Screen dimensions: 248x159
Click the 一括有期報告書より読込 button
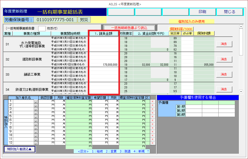coord(129,28)
